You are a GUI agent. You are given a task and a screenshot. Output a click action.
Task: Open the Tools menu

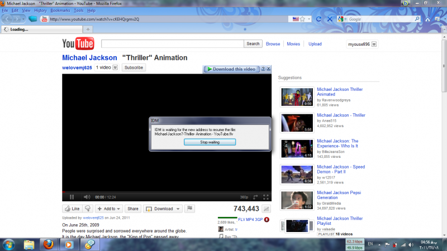[x=79, y=11]
